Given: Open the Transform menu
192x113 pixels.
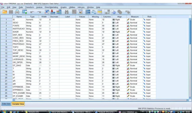Looking at the screenshot, I should coord(30,7).
